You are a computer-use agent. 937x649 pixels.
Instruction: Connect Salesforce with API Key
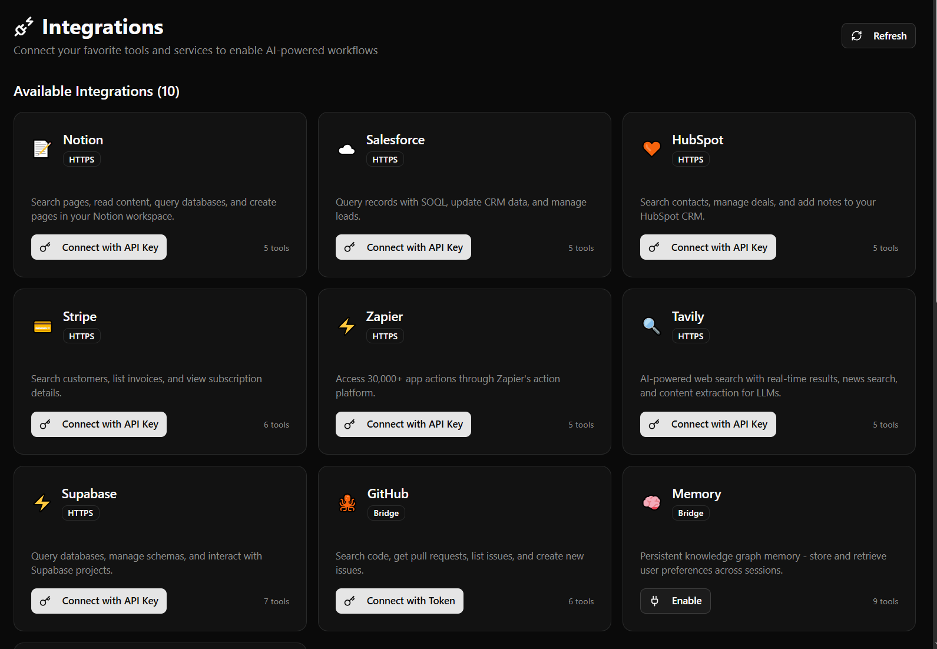point(403,247)
